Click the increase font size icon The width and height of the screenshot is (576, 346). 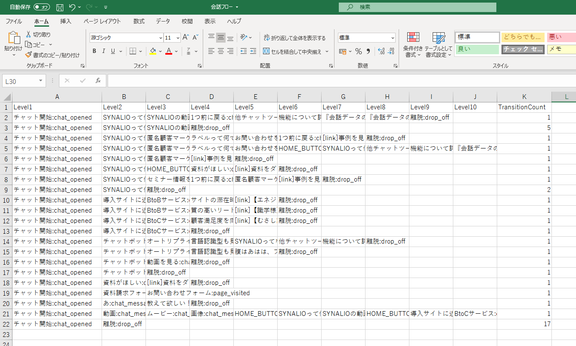click(x=186, y=38)
